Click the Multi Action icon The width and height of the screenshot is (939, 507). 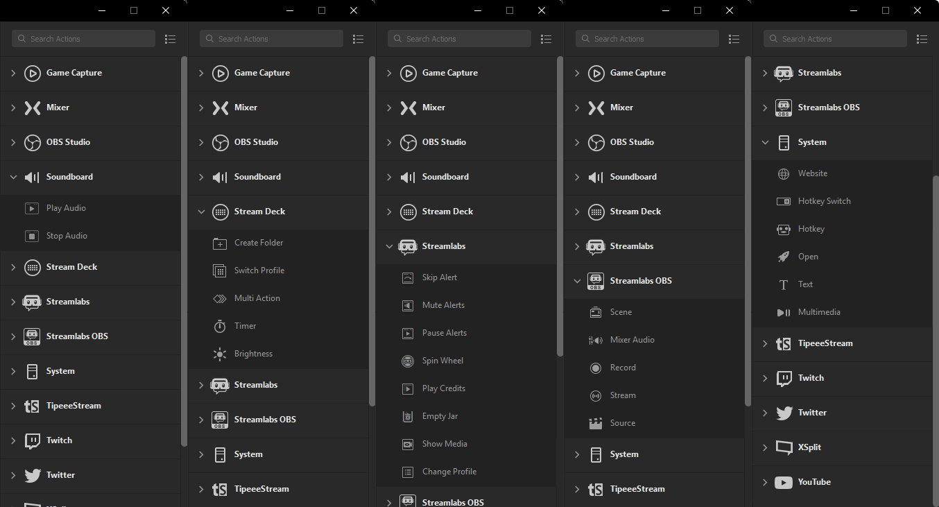pyautogui.click(x=220, y=298)
